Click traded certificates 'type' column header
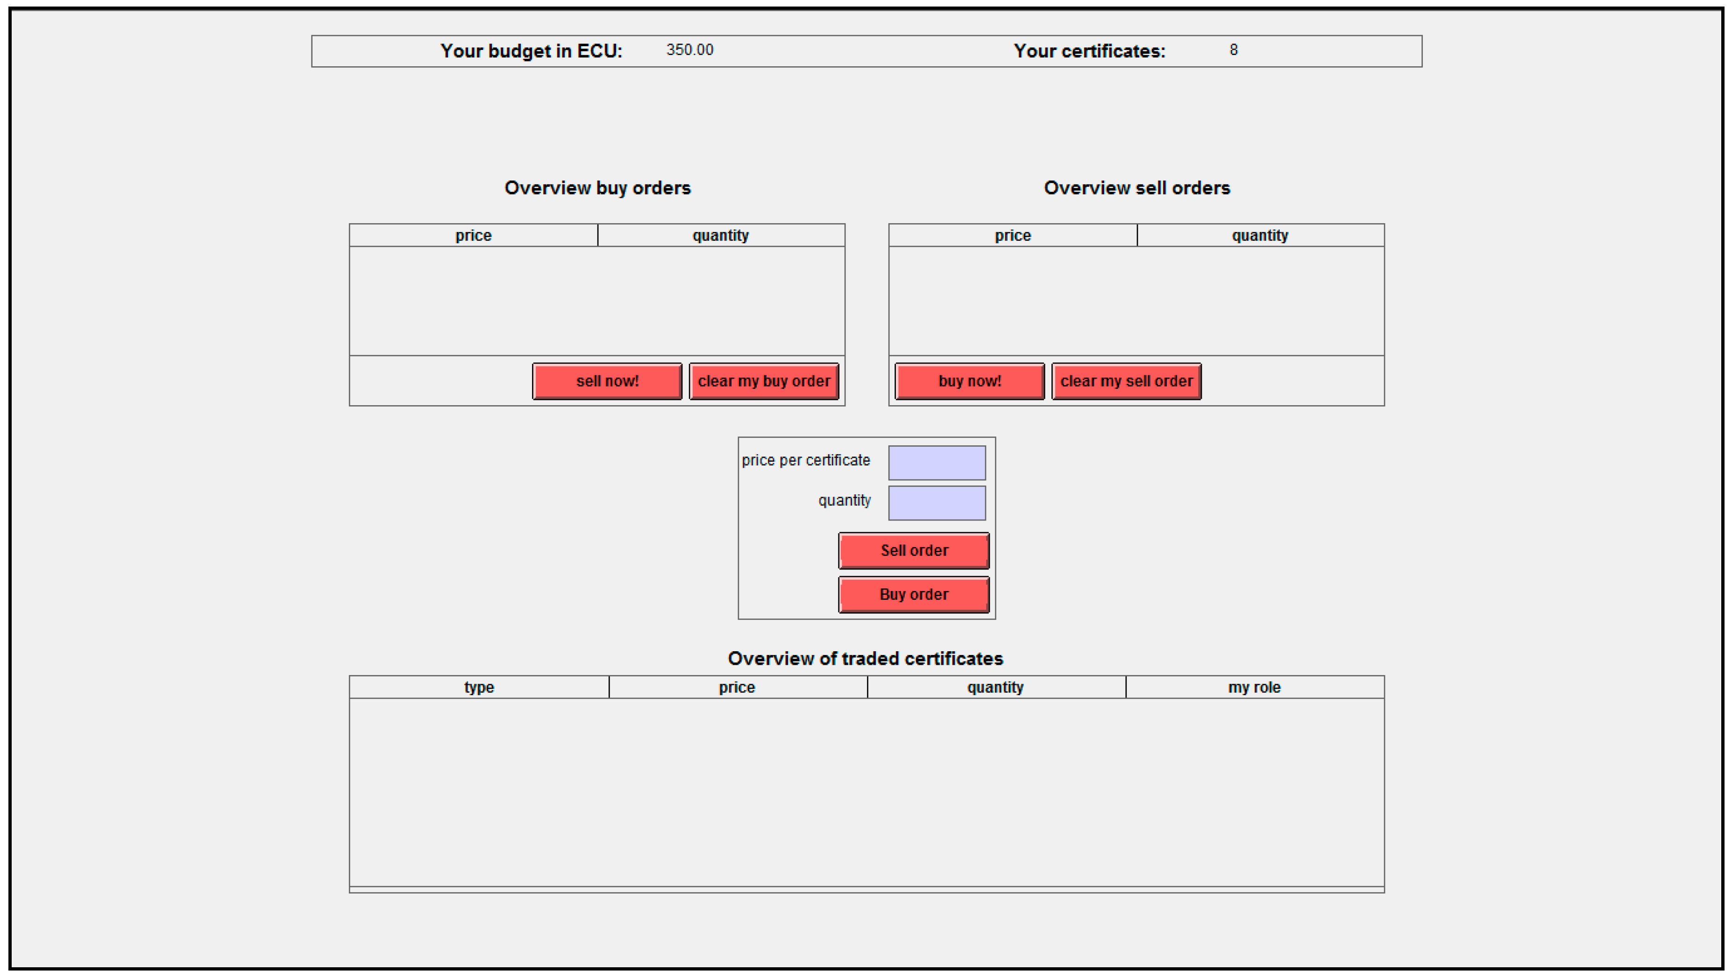 pyautogui.click(x=479, y=687)
